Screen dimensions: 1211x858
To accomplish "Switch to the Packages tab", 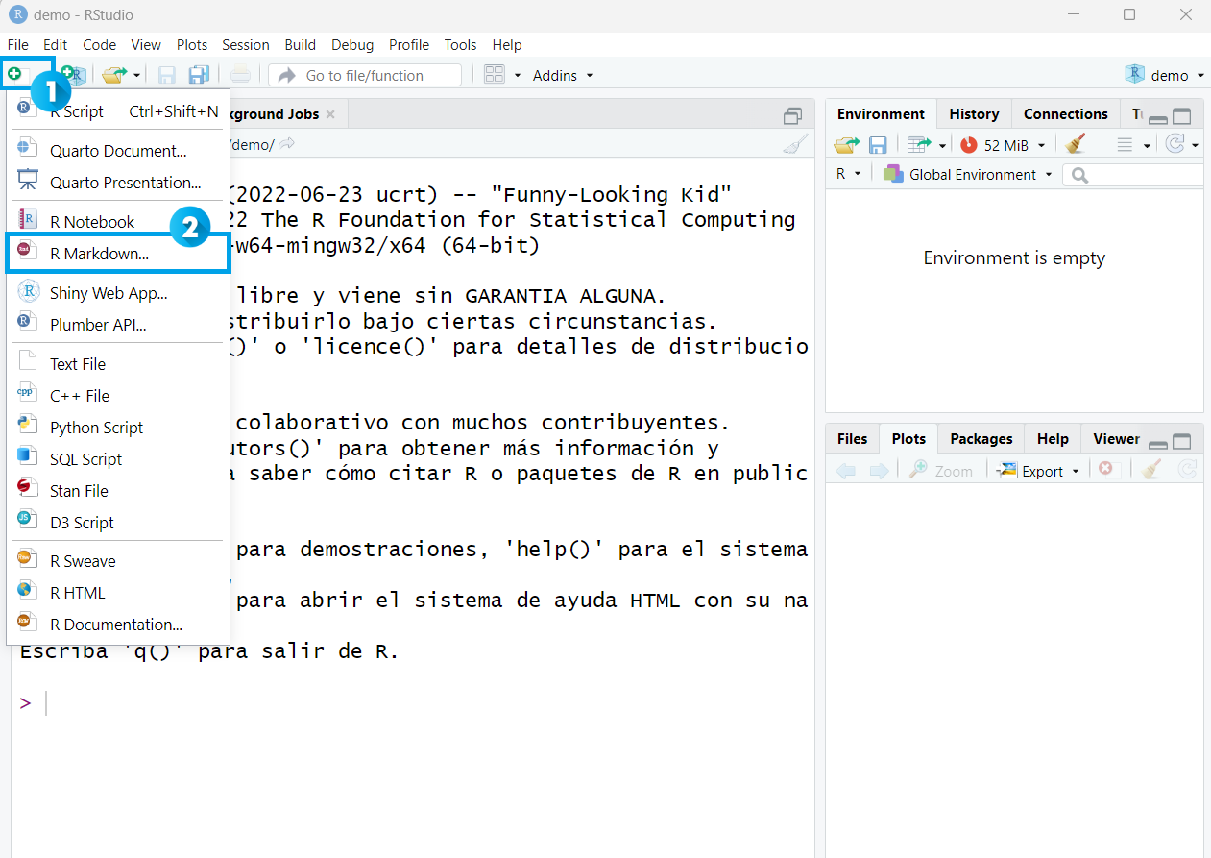I will [x=981, y=438].
